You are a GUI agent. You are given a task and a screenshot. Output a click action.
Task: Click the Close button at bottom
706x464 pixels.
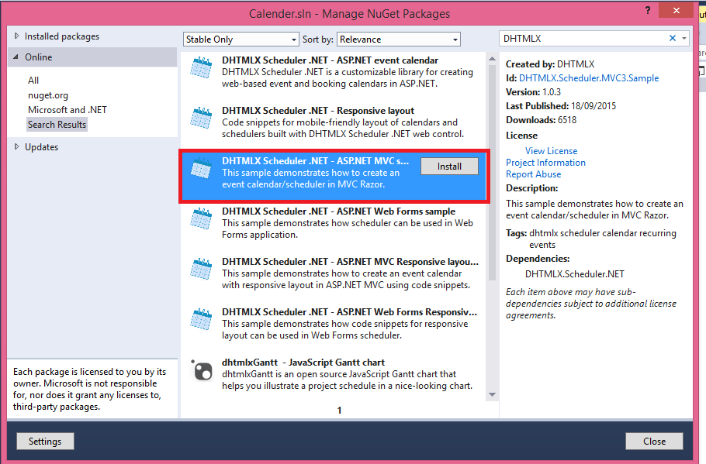(654, 442)
